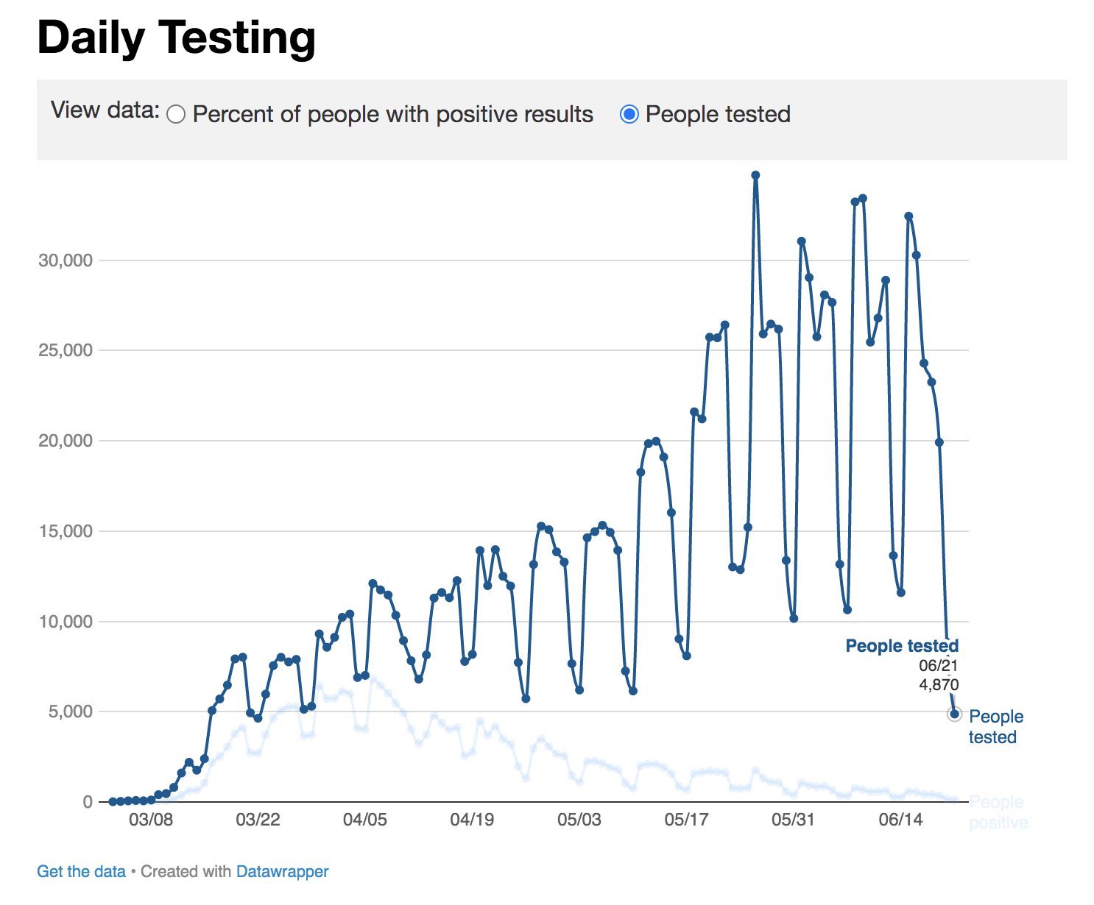The image size is (1094, 905).
Task: Click the 30,000 y-axis label
Action: (66, 260)
